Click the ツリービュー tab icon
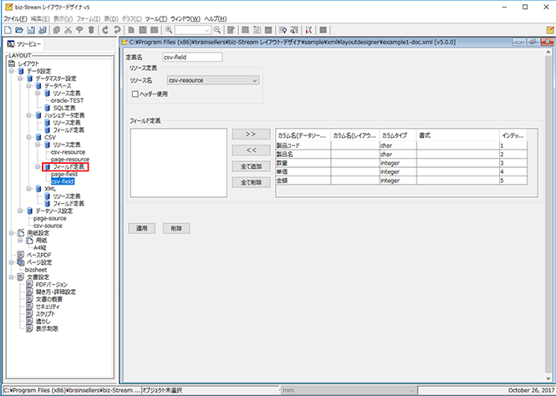 tap(11, 44)
